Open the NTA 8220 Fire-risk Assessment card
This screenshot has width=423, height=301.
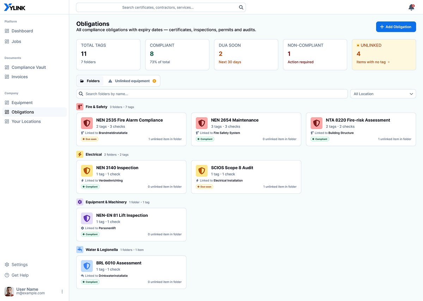[361, 129]
